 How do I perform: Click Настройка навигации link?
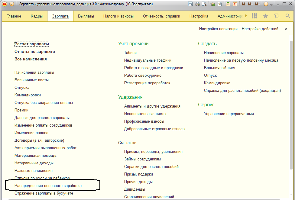point(218,29)
